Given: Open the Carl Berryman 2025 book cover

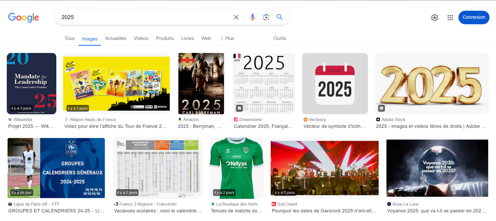Looking at the screenshot, I should (x=201, y=83).
